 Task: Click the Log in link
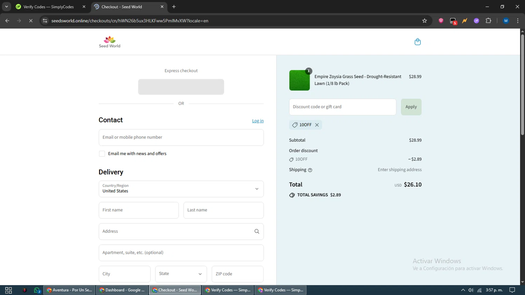click(x=258, y=121)
